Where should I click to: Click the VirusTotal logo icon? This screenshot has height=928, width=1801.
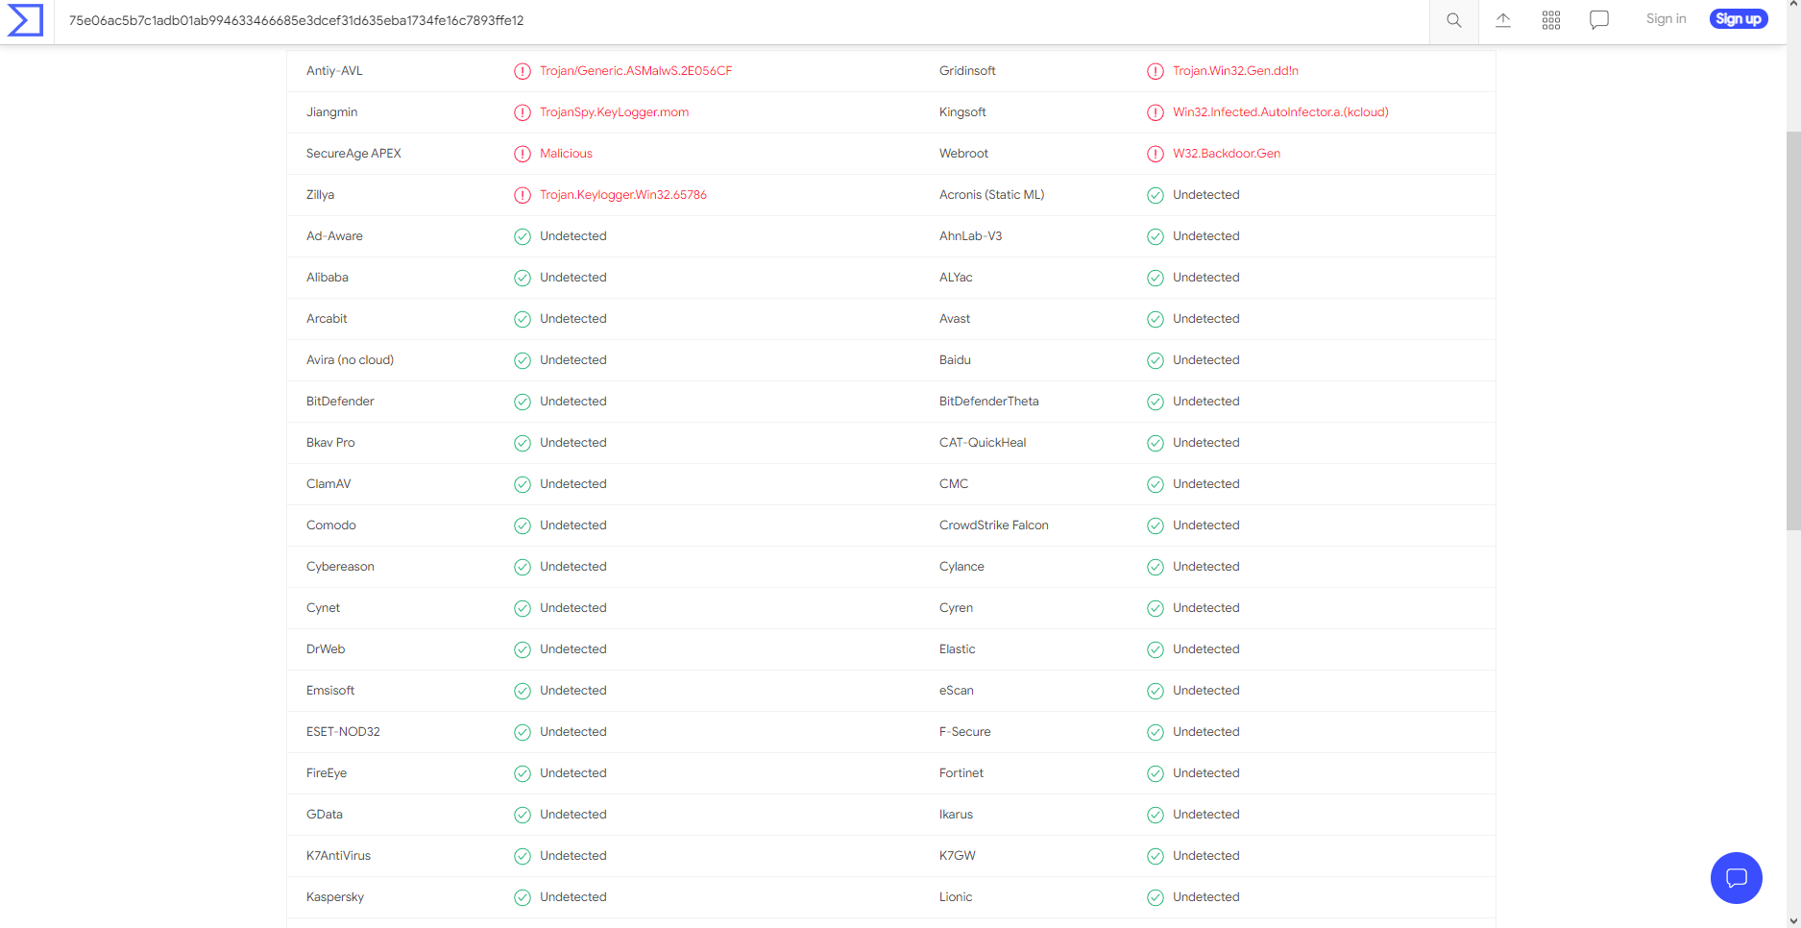pos(25,20)
